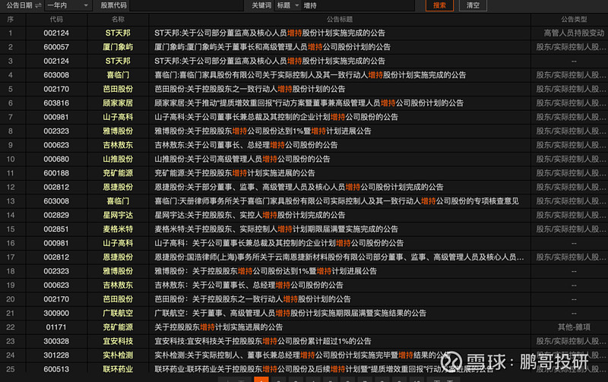Click stock name 山推股份
This screenshot has height=382, width=608.
point(118,159)
